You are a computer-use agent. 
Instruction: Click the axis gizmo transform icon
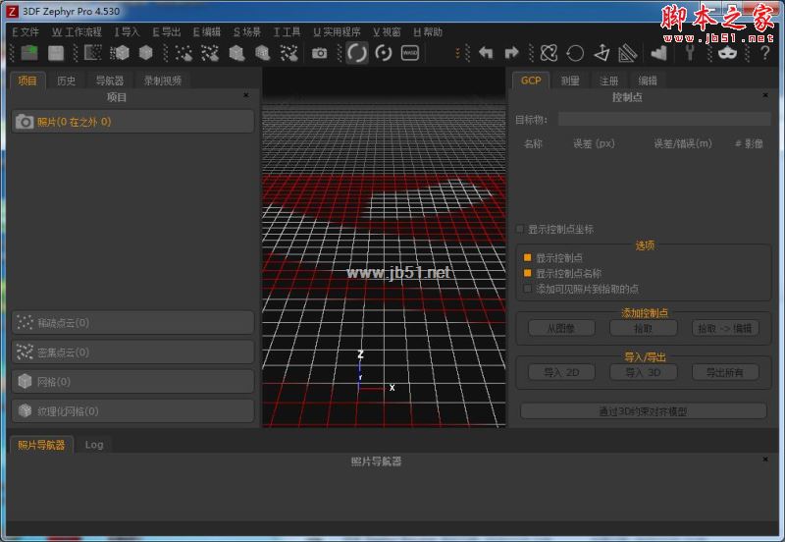(x=602, y=53)
